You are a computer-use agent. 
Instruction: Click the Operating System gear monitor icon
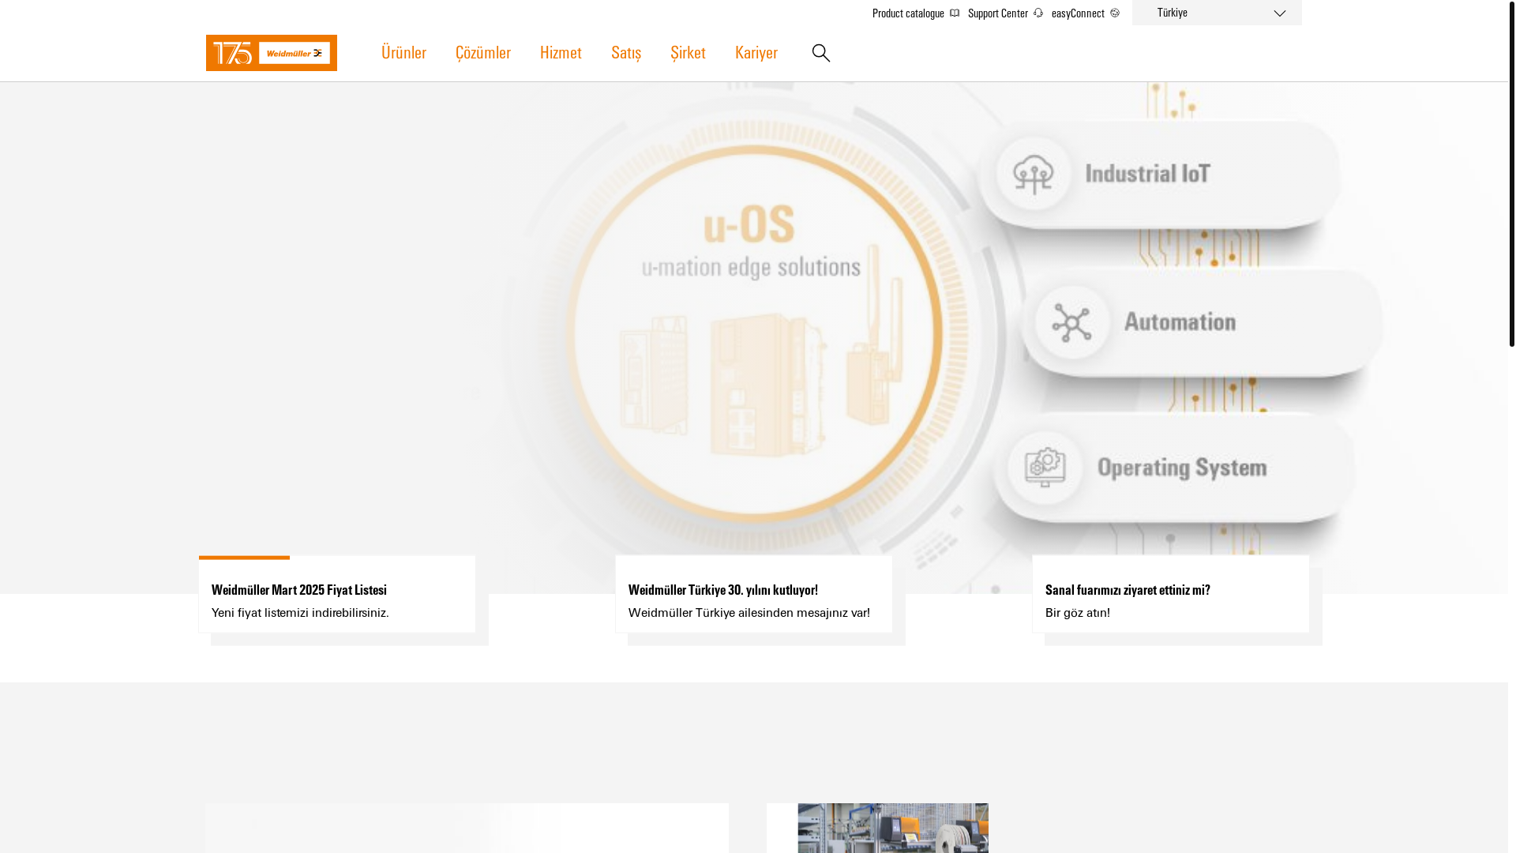tap(1045, 468)
